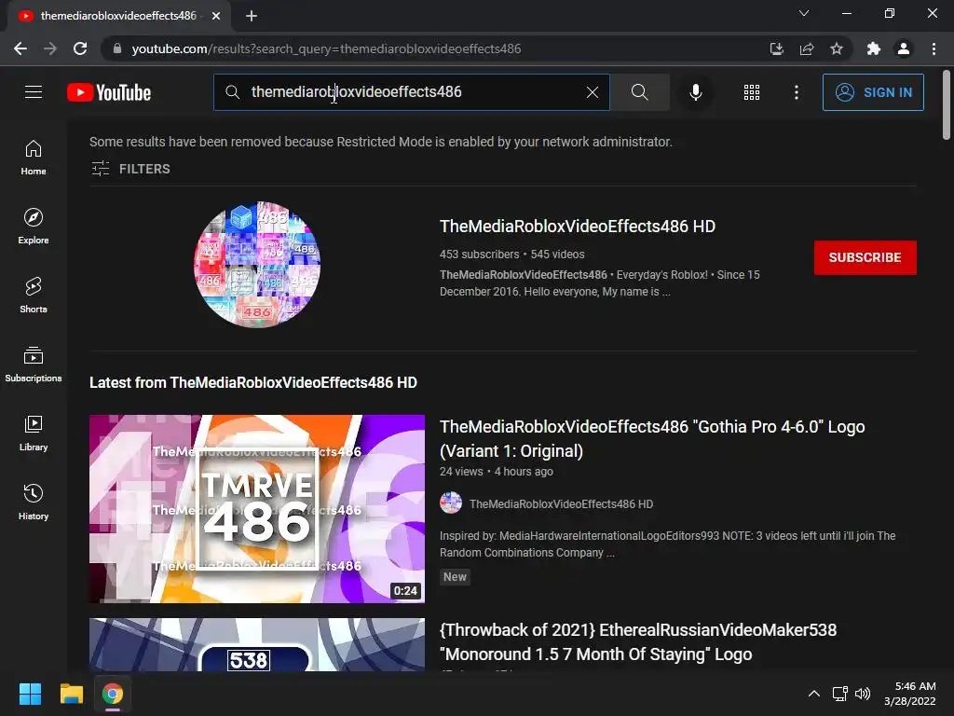
Task: View site information lock icon
Action: (x=117, y=48)
